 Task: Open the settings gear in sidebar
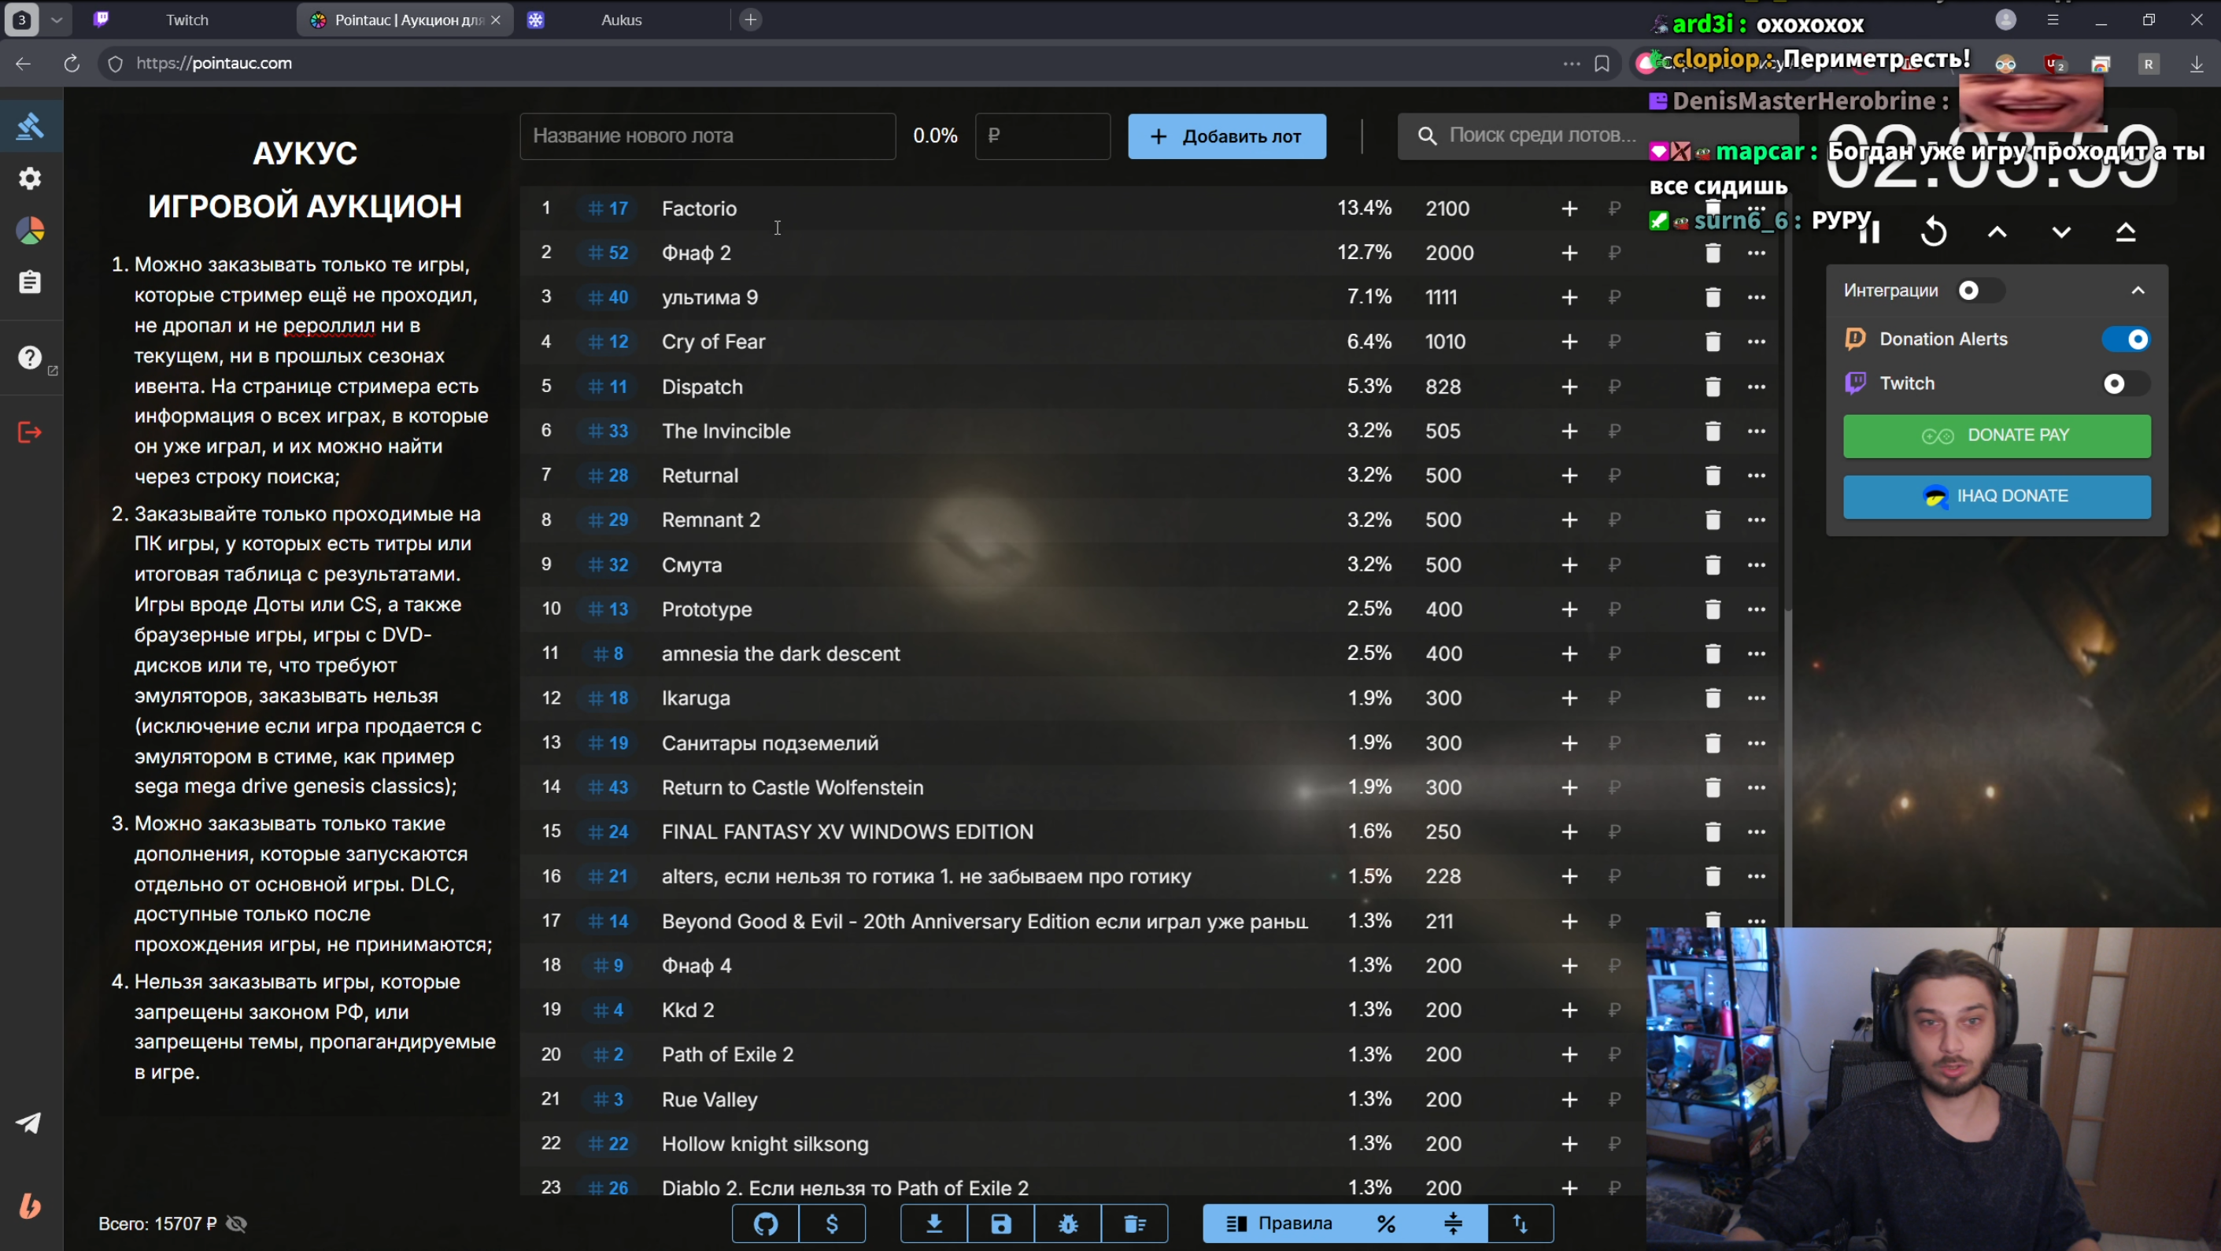pyautogui.click(x=30, y=179)
